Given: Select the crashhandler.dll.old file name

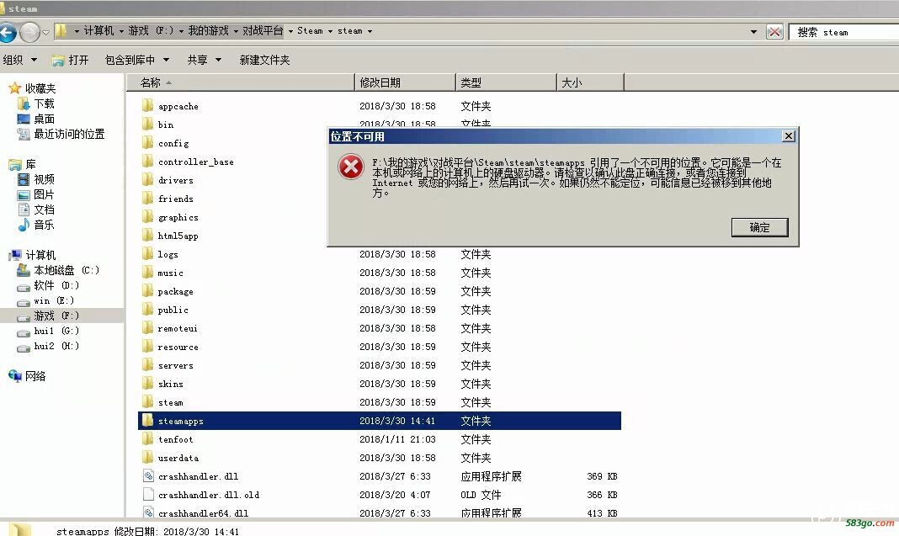Looking at the screenshot, I should point(209,495).
